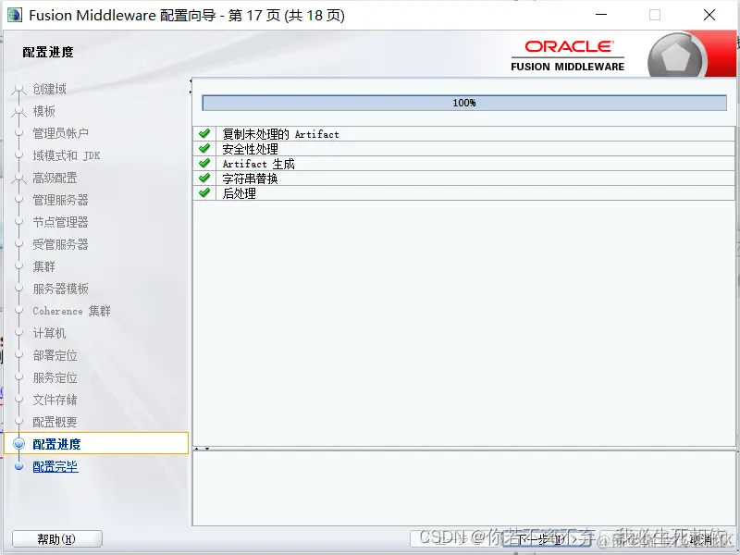The image size is (740, 555).
Task: Click the blue active-step bullet beside 配置进度
Action: [x=18, y=444]
